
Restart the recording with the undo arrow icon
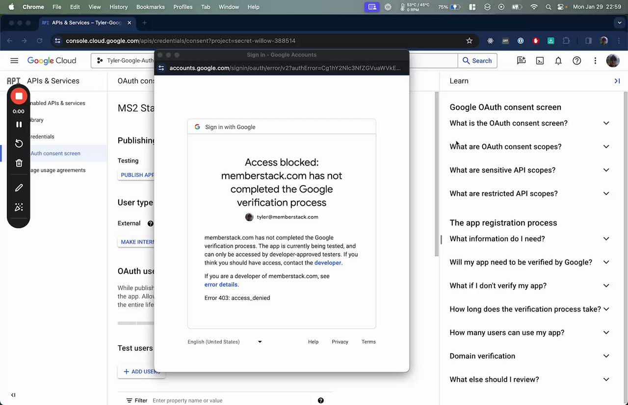[x=19, y=143]
